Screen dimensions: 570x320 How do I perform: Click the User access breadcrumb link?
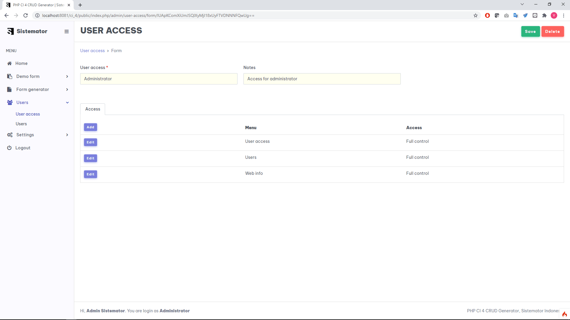point(92,51)
